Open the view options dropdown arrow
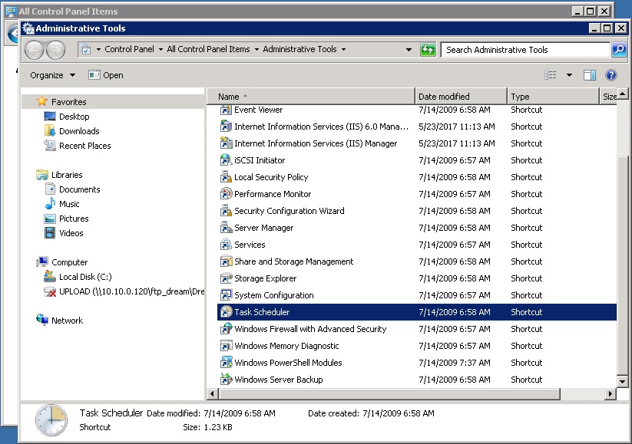Viewport: 632px width, 444px height. click(569, 75)
